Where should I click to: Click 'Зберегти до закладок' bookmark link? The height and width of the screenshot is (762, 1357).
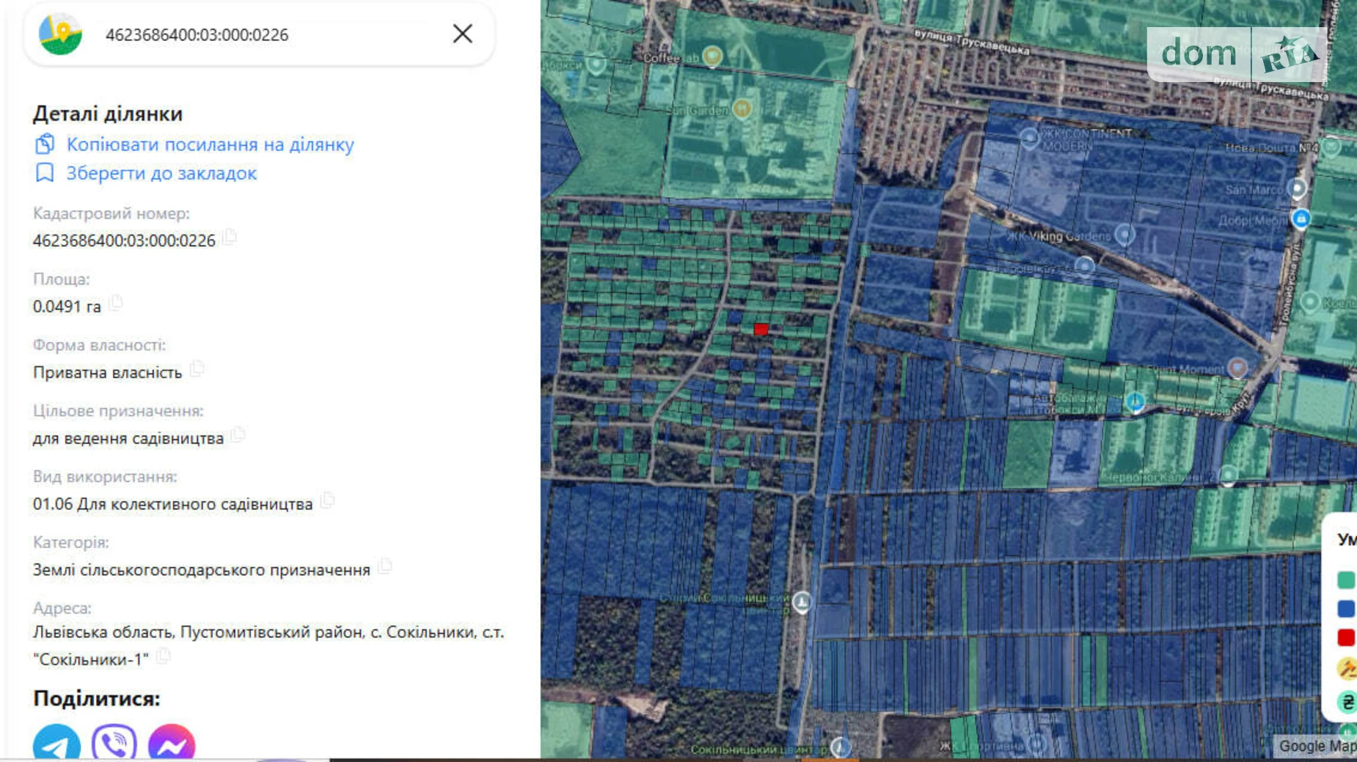pyautogui.click(x=161, y=174)
